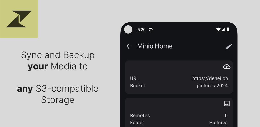Click the app logo in top-left corner
The height and width of the screenshot is (127, 260).
click(19, 19)
